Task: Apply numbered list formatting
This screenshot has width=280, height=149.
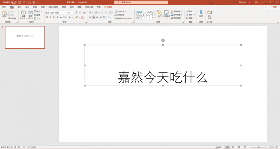Action: tap(96, 13)
